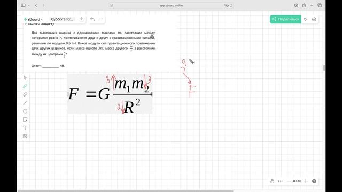Image resolution: width=342 pixels, height=192 pixels.
Task: Click the presenter cursor icon at top right
Action: click(x=306, y=19)
